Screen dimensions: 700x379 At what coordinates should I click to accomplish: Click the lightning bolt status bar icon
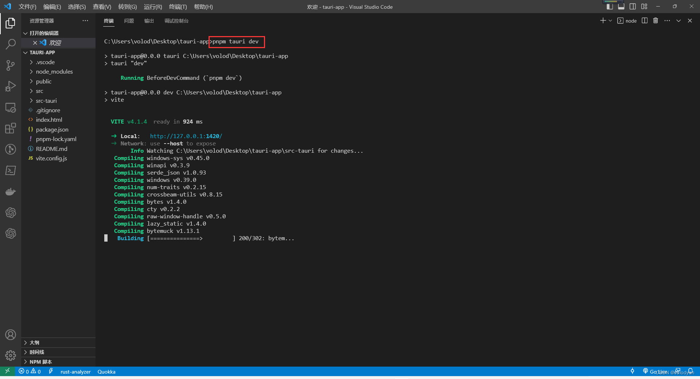pos(51,371)
